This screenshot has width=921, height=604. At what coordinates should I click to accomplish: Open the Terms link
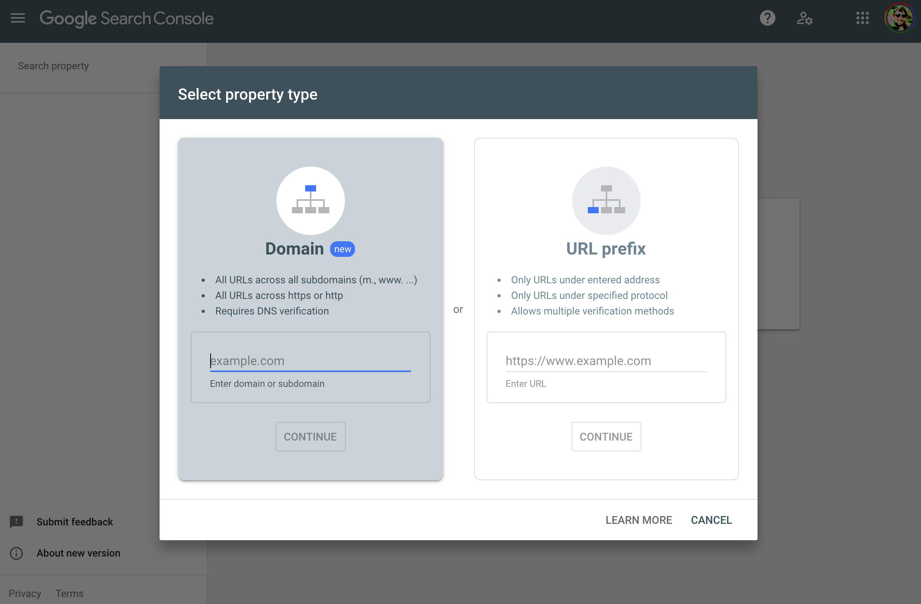pos(69,593)
